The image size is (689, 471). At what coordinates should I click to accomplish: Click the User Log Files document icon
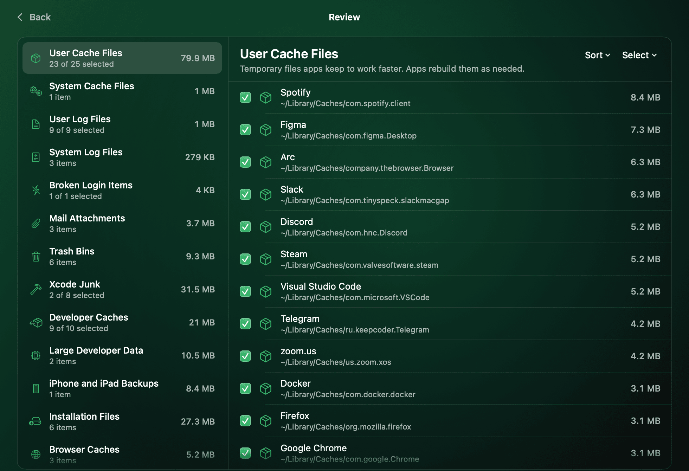pyautogui.click(x=36, y=124)
